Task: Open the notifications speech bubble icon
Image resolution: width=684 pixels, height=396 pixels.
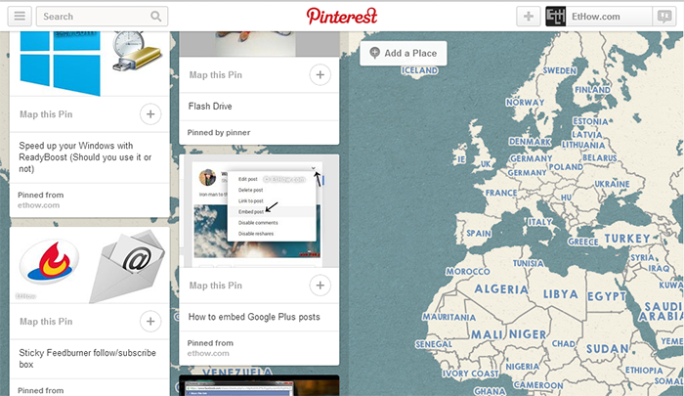Action: click(664, 17)
